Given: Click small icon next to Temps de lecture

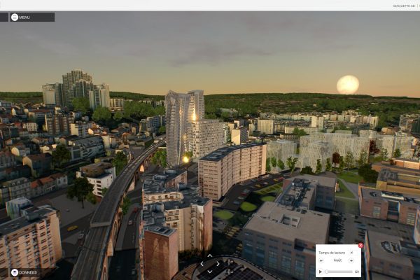Looking at the screenshot, I should [x=351, y=253].
